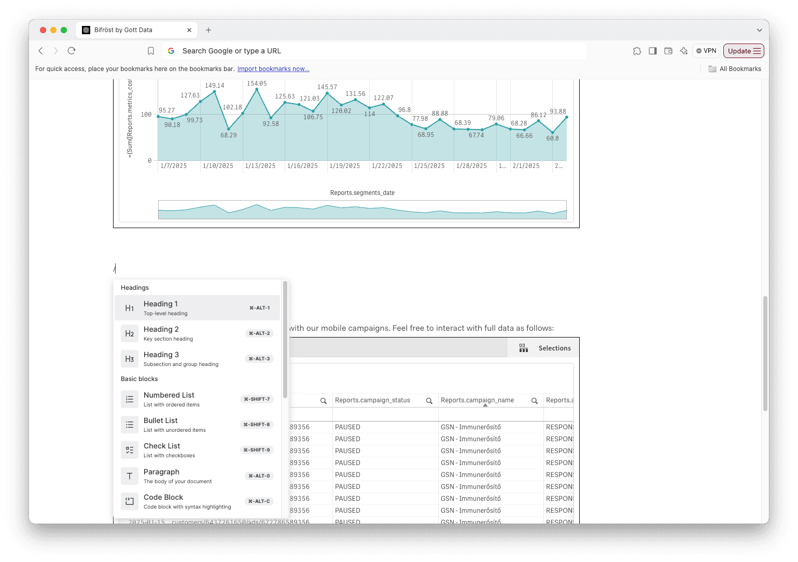Insert a Code Block
Screen dimensions: 798x562
click(197, 501)
